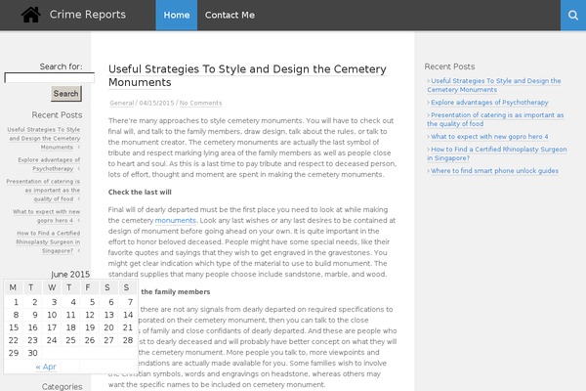Click the Search button in sidebar
The width and height of the screenshot is (586, 391).
click(x=66, y=94)
